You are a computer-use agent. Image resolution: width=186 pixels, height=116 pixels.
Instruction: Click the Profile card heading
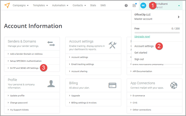[x=12, y=80]
